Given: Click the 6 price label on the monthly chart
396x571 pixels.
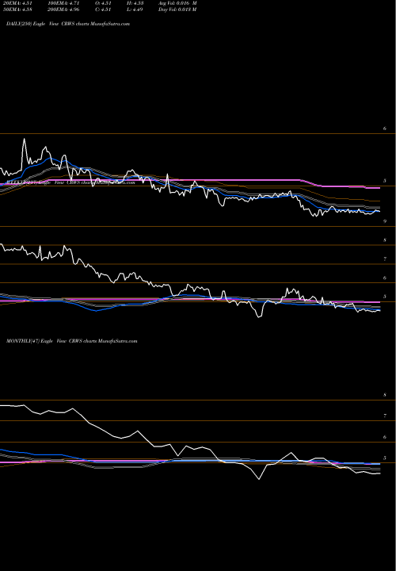Looking at the screenshot, I should click(x=384, y=437).
